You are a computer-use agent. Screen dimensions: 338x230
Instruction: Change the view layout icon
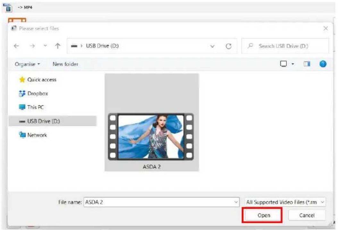point(283,64)
